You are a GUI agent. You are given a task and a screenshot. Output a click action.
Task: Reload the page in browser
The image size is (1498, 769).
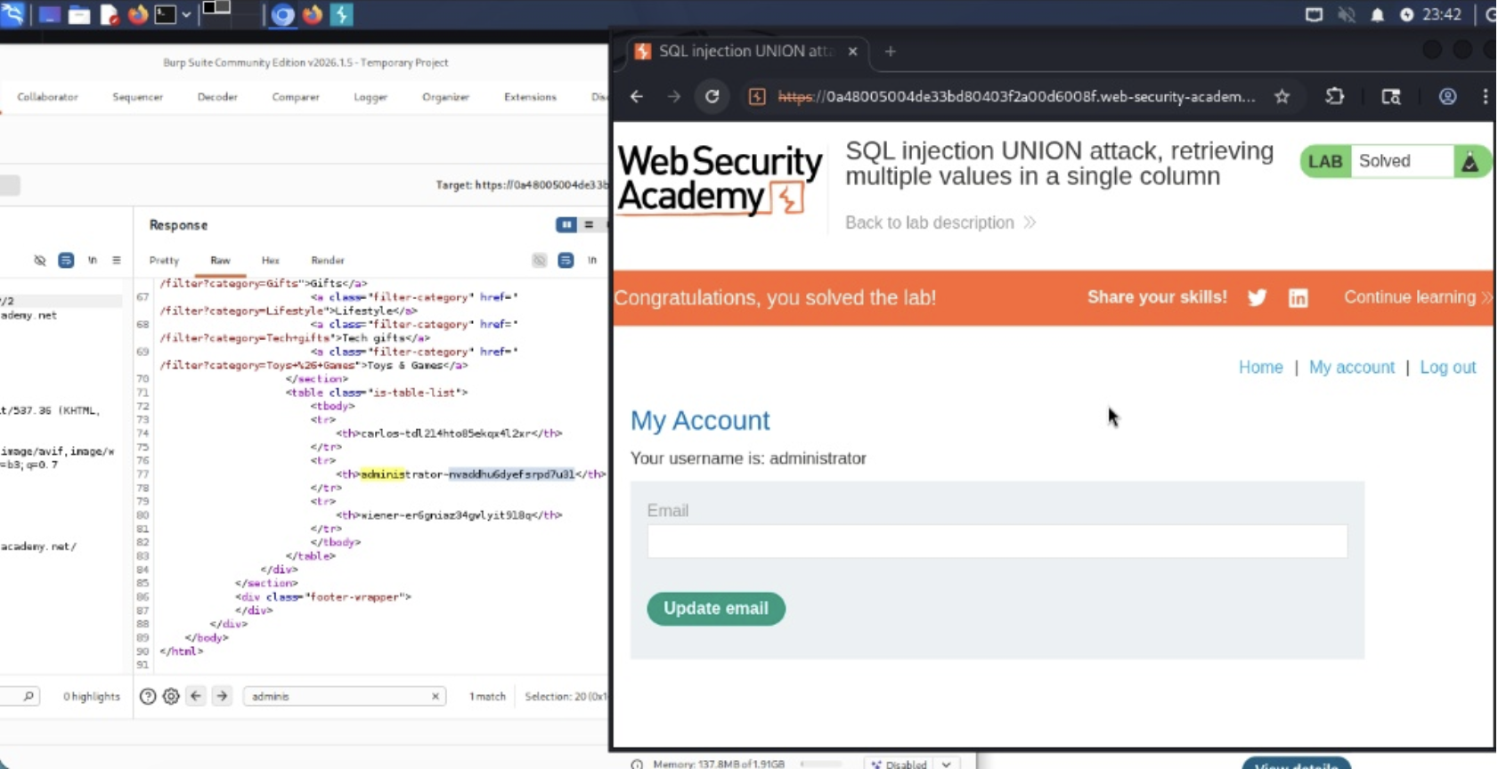coord(712,96)
